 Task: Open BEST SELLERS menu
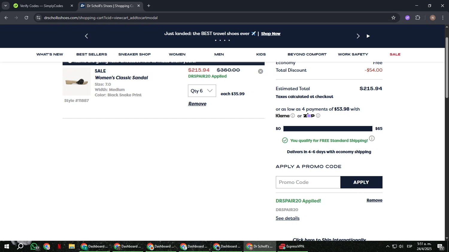tap(92, 54)
